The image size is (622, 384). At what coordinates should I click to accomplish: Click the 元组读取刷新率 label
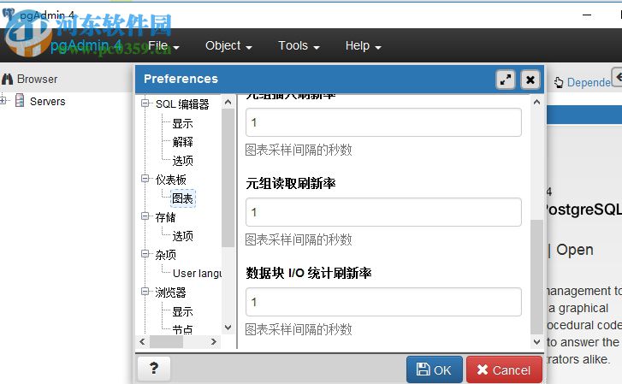(291, 183)
